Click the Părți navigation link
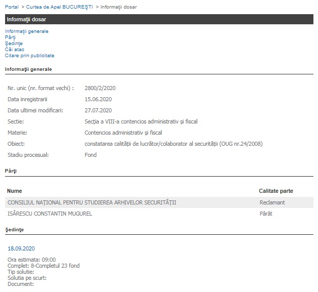Image resolution: width=318 pixels, height=292 pixels. [x=10, y=37]
